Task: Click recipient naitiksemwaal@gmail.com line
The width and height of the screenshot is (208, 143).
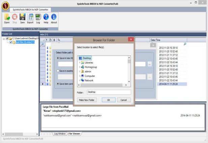Action: pos(72,116)
